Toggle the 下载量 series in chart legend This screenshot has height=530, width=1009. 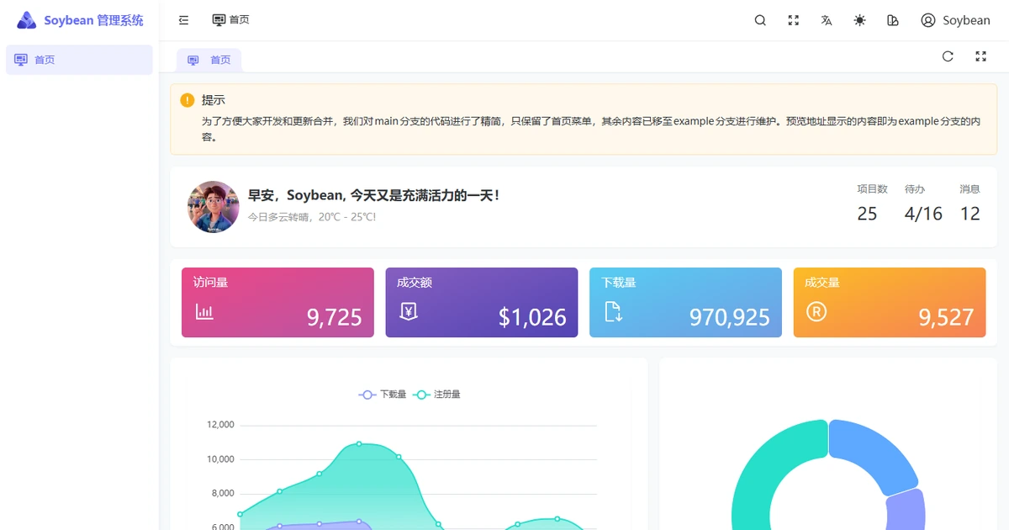(383, 395)
